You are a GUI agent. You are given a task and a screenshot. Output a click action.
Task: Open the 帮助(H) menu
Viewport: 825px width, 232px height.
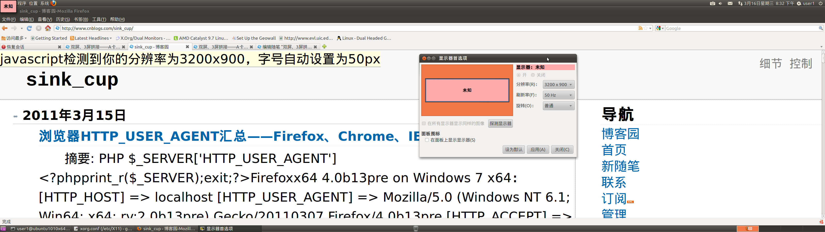117,20
